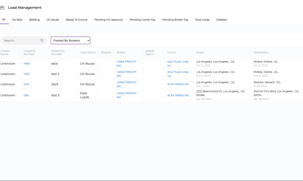Click the Broker column header
Screen dimensions: 303x181
pos(121,52)
